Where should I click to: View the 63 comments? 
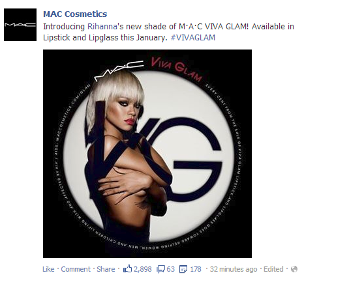(171, 269)
